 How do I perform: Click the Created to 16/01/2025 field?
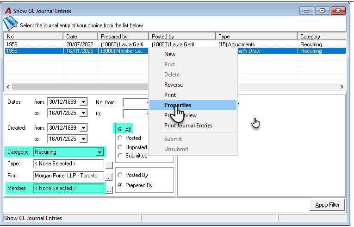(x=64, y=139)
